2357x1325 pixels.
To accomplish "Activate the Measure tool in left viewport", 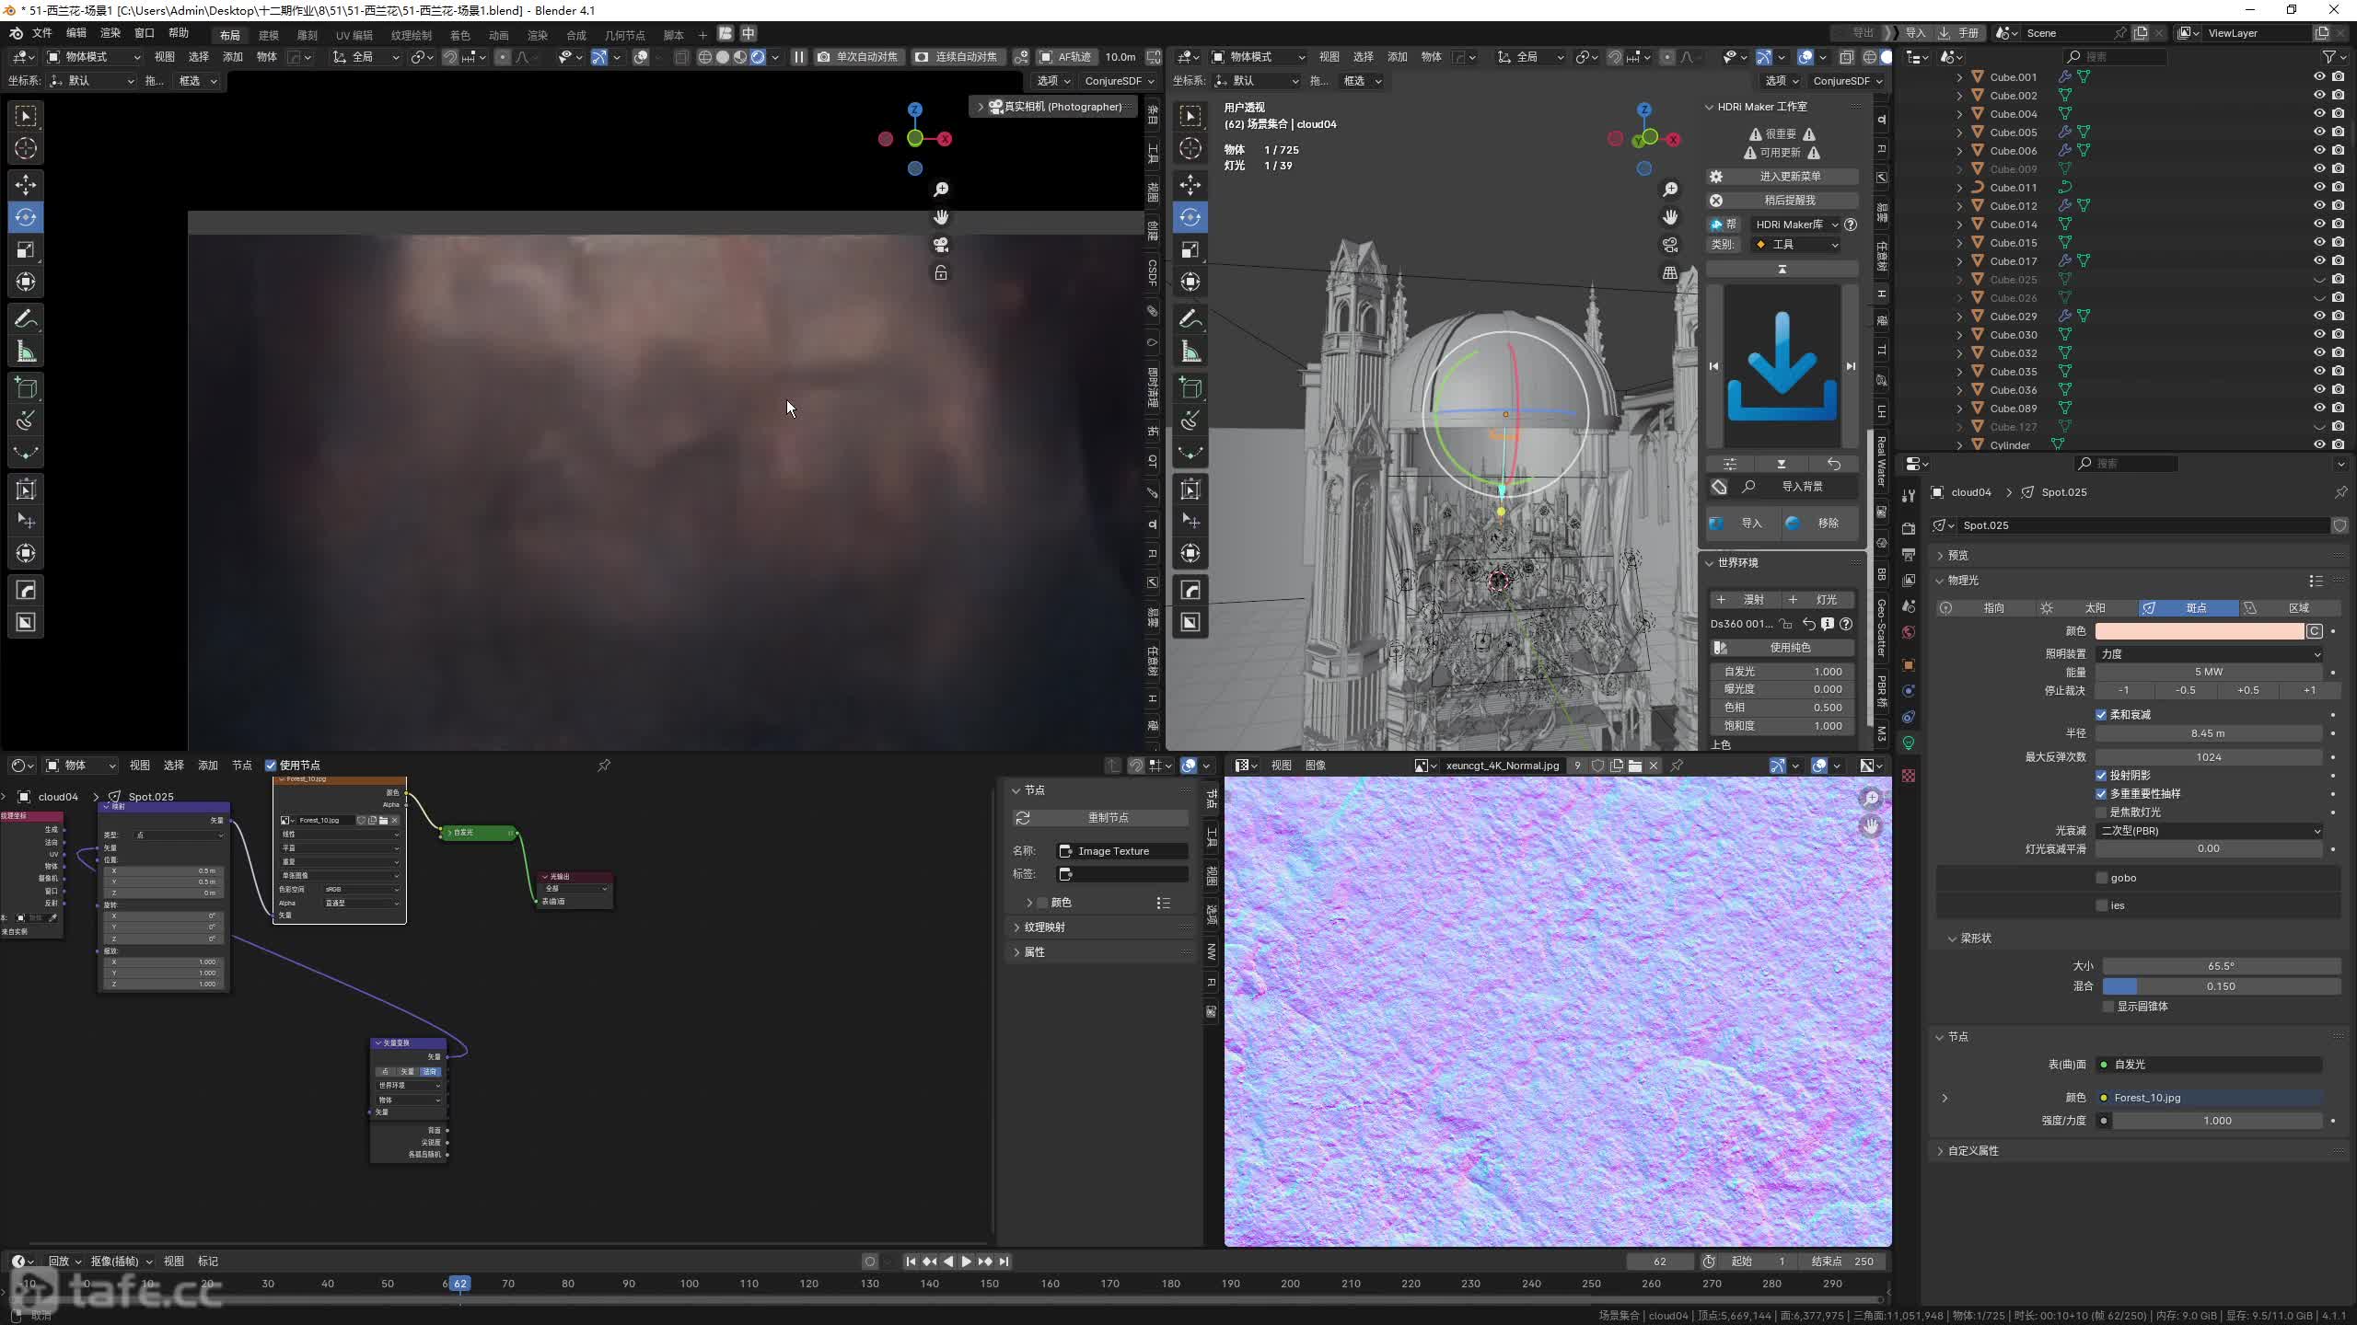I will 26,351.
